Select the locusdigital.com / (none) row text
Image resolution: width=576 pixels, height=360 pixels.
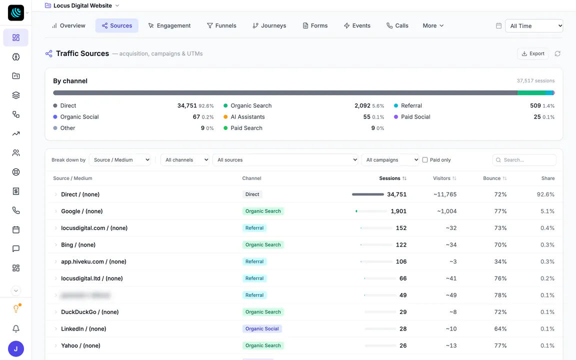(x=94, y=228)
